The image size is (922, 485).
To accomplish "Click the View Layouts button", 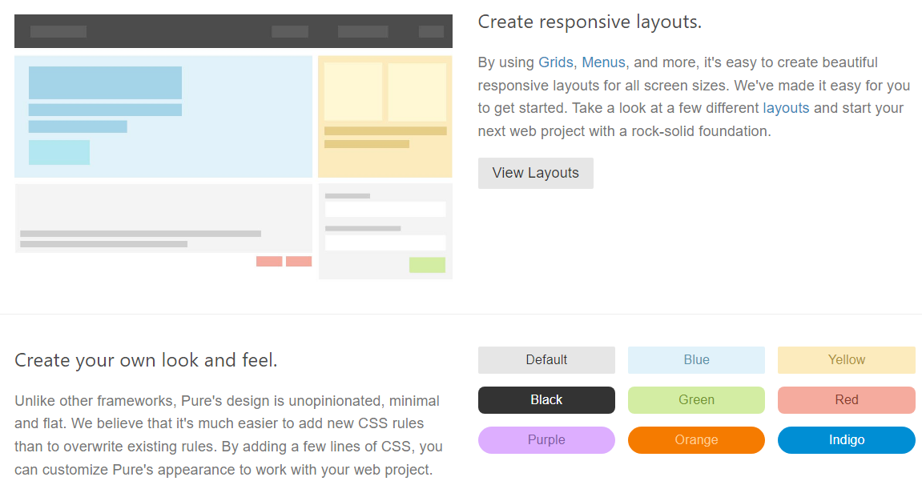I will pos(535,173).
